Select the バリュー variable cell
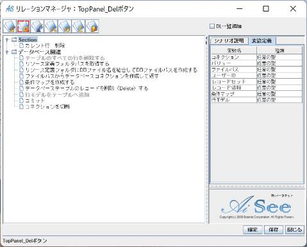This screenshot has height=247, width=307. click(234, 63)
